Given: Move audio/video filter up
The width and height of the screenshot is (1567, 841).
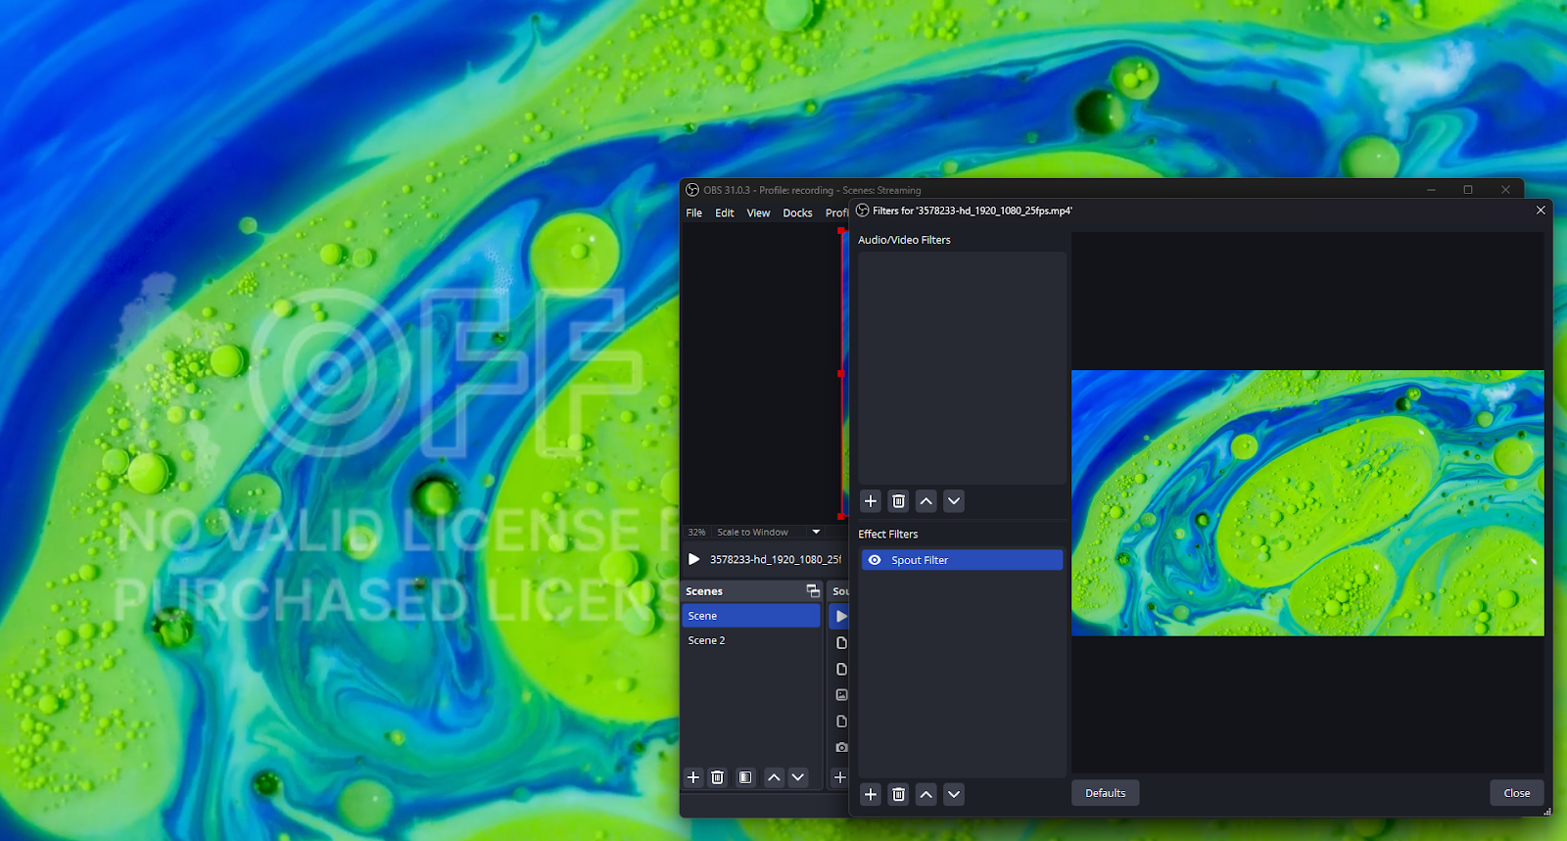Looking at the screenshot, I should 926,501.
